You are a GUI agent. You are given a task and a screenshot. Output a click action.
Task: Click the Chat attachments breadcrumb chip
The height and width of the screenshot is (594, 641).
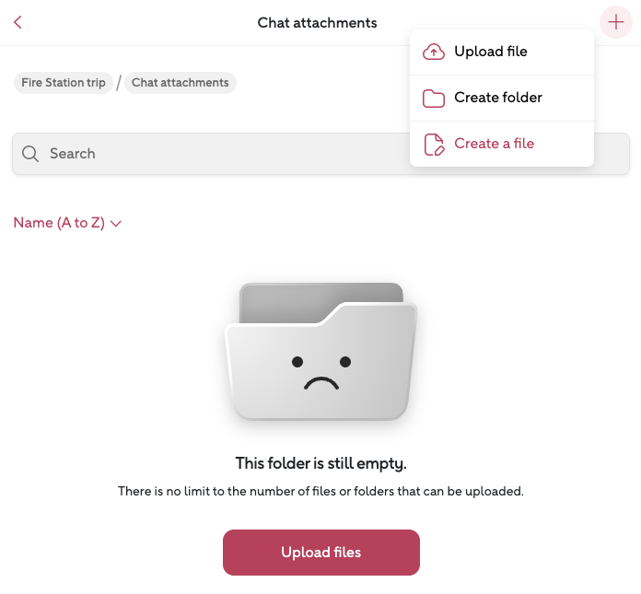[x=180, y=83]
